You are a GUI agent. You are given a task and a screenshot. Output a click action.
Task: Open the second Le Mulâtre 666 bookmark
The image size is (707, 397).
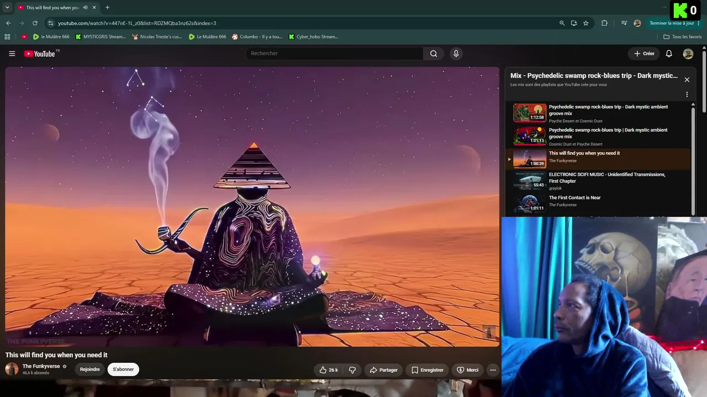[207, 37]
